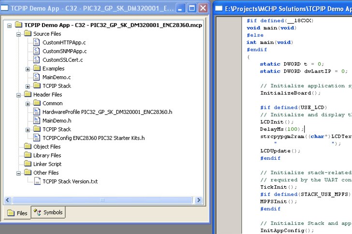Select CustomSNMPApp.c in the tree

(x=65, y=51)
